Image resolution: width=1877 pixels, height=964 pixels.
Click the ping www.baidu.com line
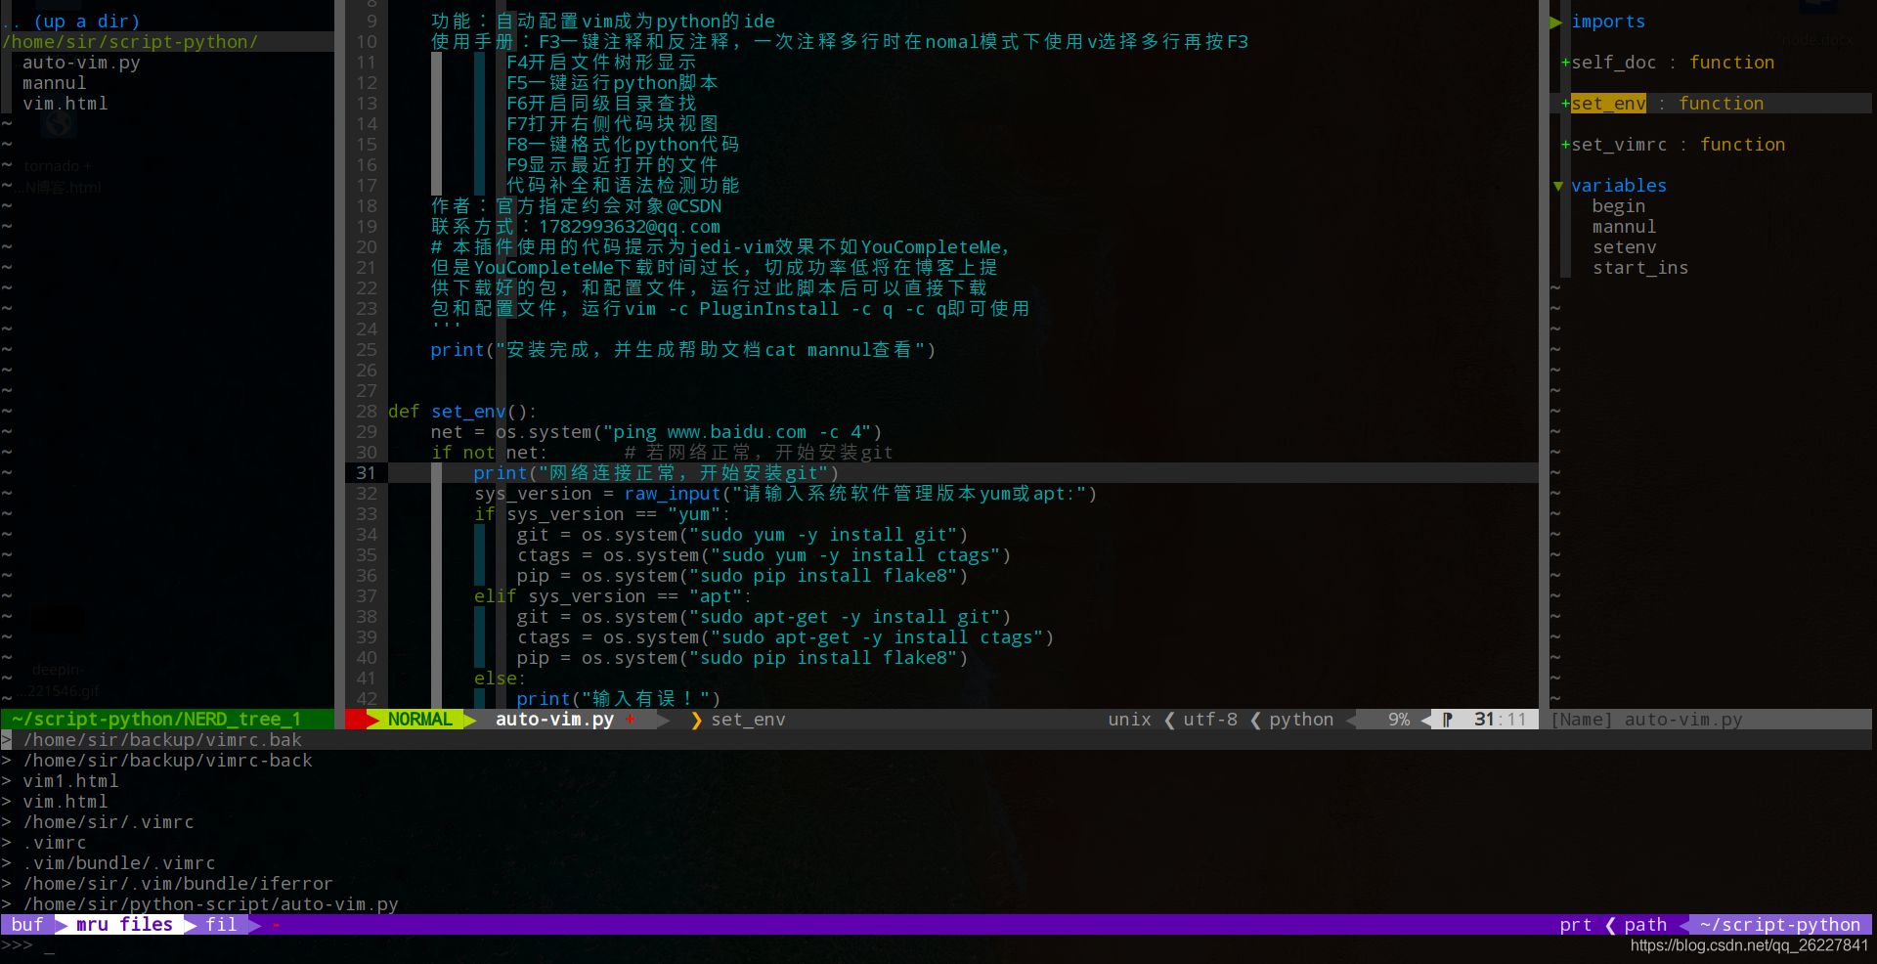(x=656, y=432)
